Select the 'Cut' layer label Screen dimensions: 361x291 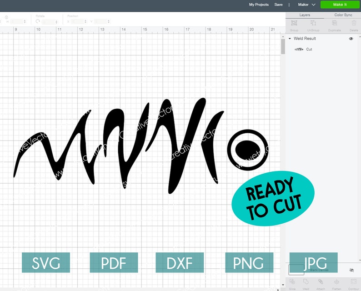tap(309, 49)
